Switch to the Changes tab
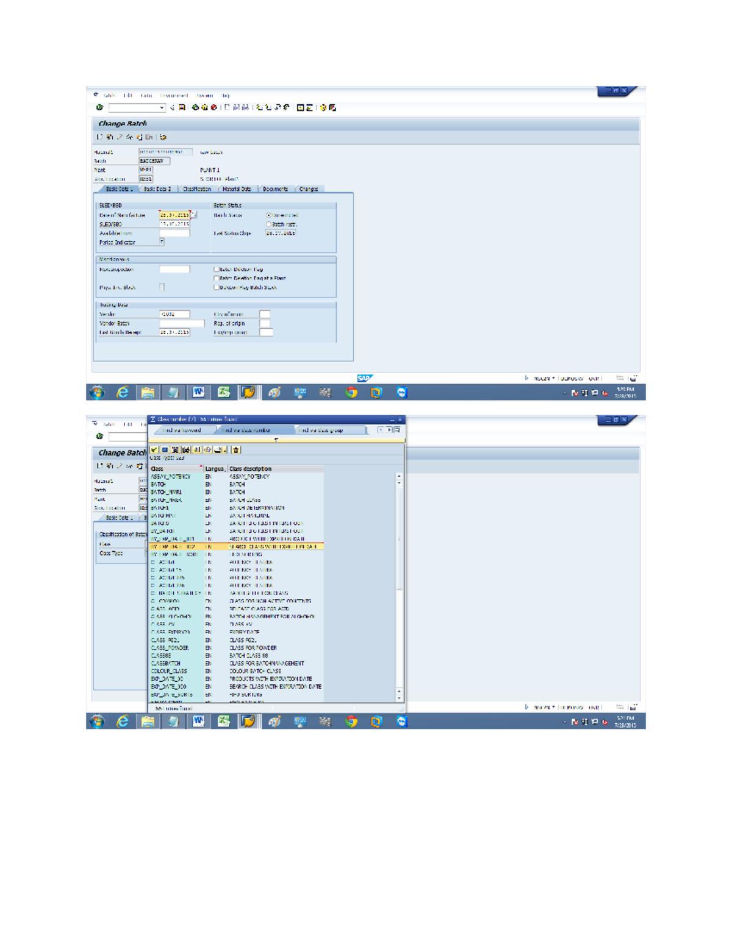The image size is (732, 947). 309,189
